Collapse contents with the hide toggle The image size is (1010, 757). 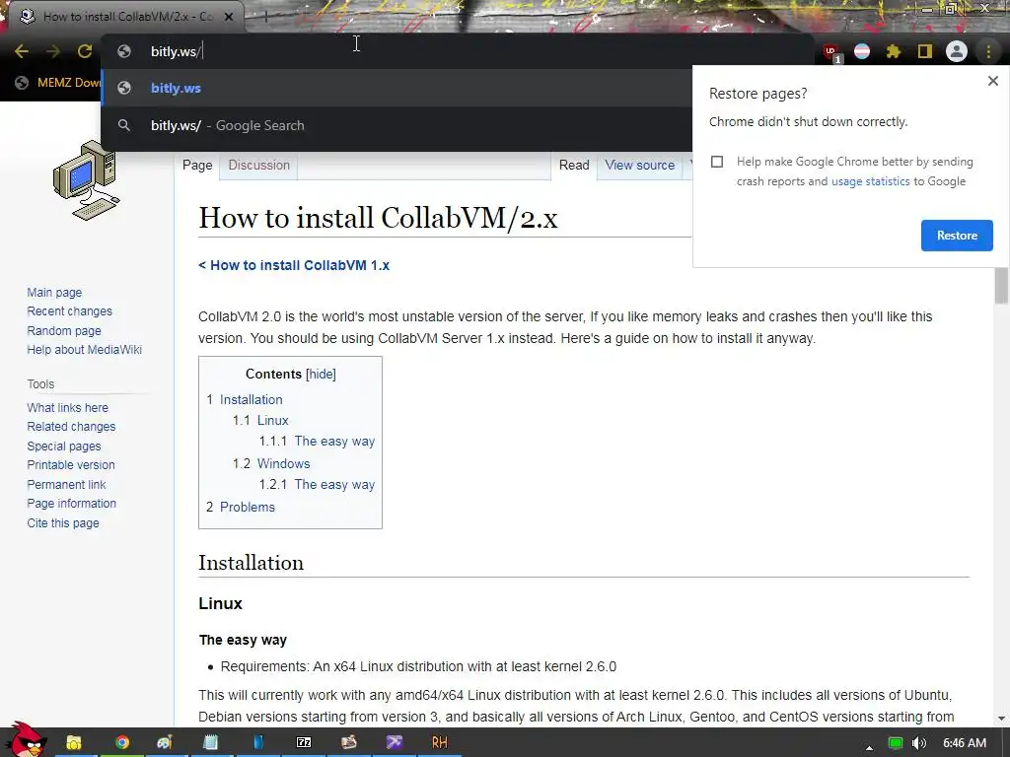tap(321, 374)
